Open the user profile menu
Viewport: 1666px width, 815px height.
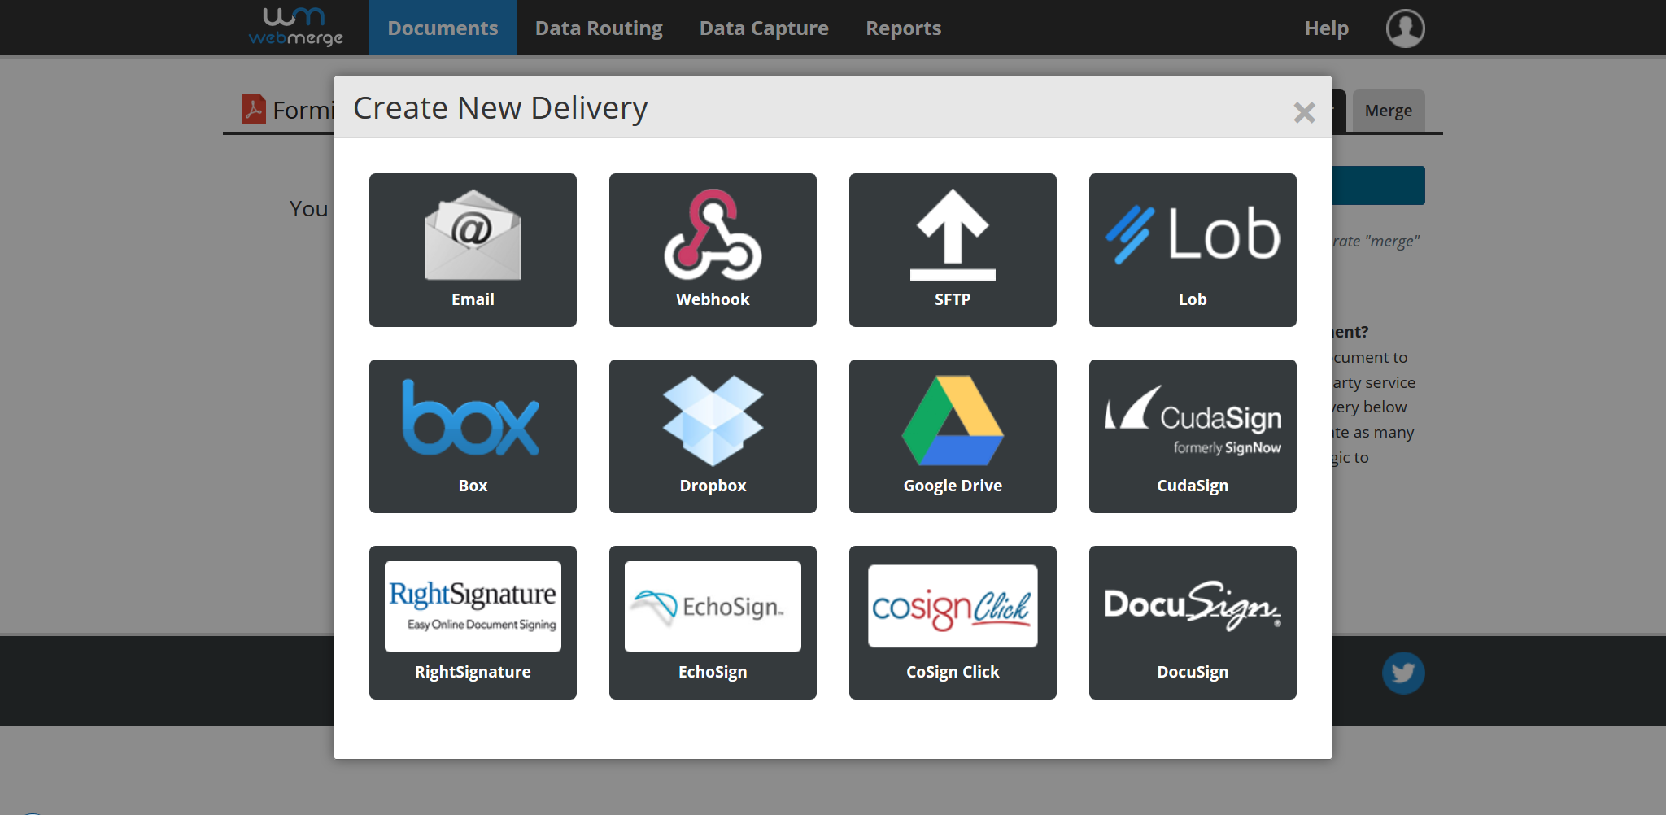pos(1405,28)
